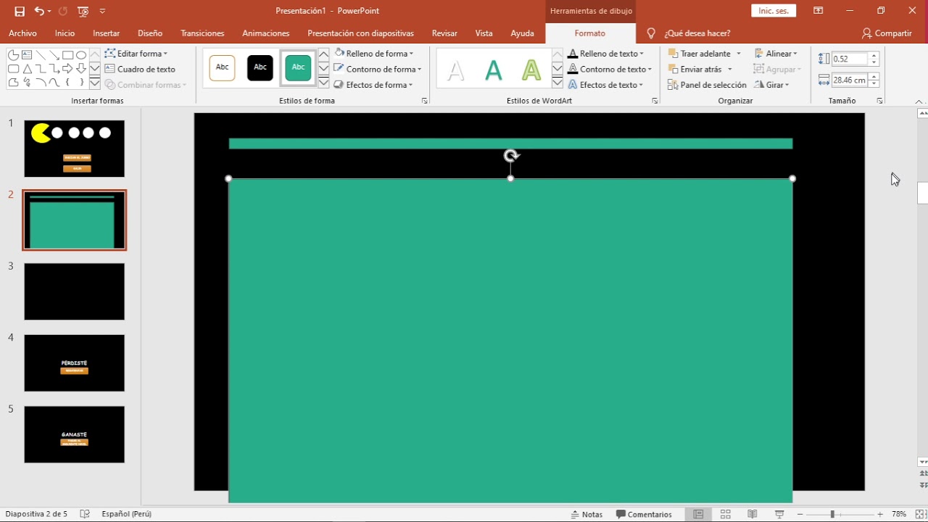The width and height of the screenshot is (928, 522).
Task: Decrease shape width with down stepper
Action: click(x=874, y=83)
